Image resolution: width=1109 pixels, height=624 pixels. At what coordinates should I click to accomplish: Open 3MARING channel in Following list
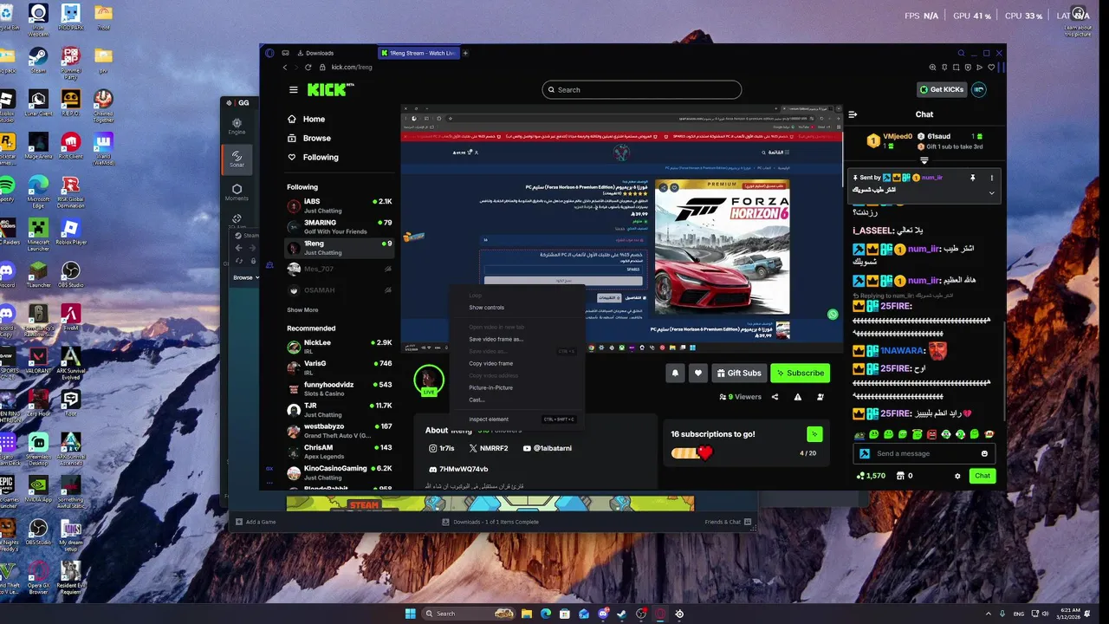coord(340,226)
